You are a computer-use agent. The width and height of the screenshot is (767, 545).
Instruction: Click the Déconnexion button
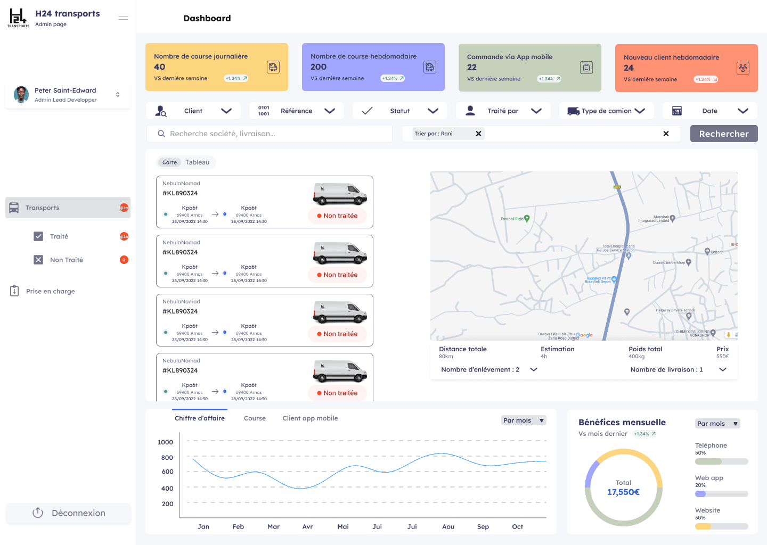(68, 513)
